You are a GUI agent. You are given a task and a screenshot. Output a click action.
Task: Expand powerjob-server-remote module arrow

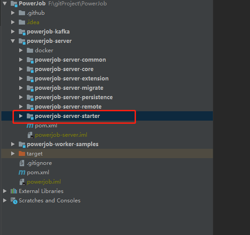21,107
